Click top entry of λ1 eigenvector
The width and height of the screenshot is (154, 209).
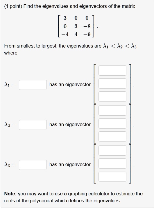click(112, 70)
